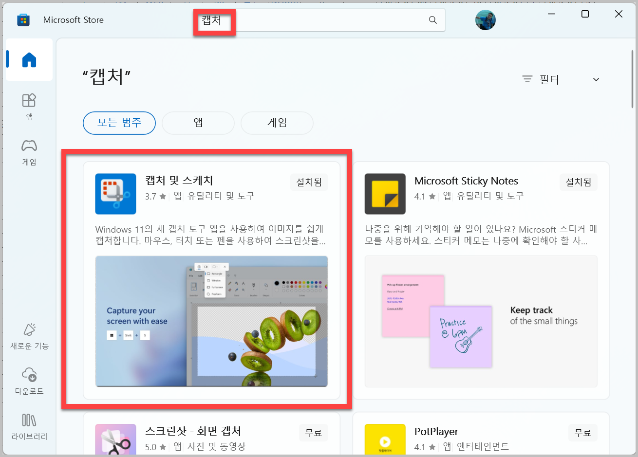Click 무료 button for 스크린샷 - 화면 캡처
Image resolution: width=638 pixels, height=457 pixels.
314,432
